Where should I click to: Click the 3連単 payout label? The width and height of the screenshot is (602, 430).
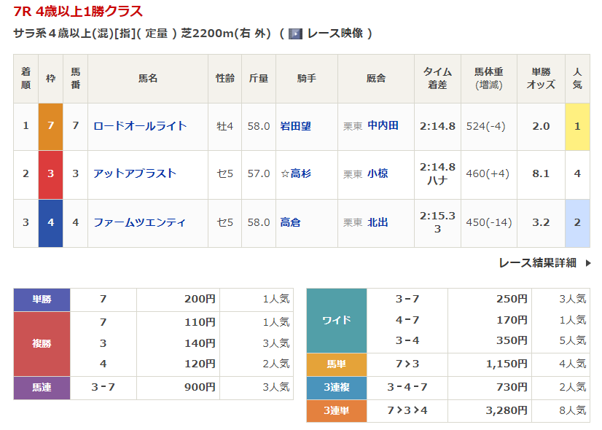[x=336, y=411]
